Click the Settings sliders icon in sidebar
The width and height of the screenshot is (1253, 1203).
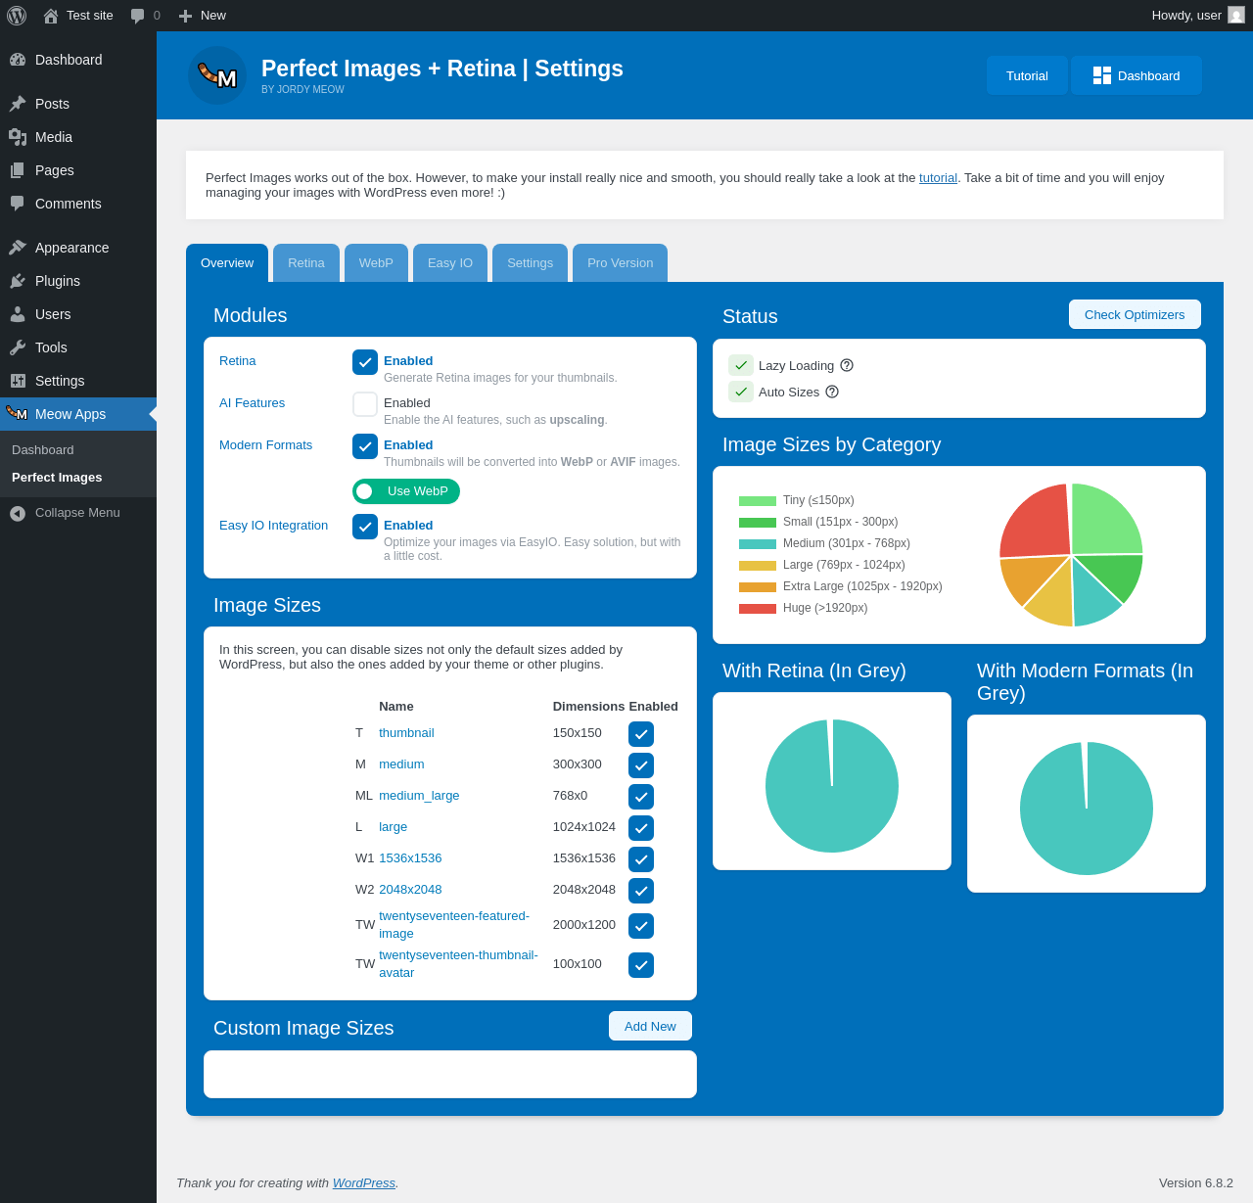point(18,381)
